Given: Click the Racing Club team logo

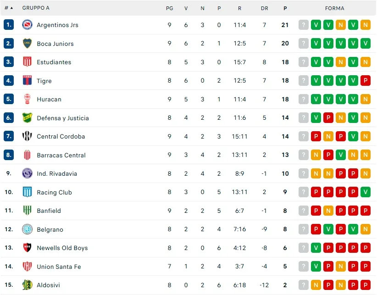Looking at the screenshot, I should pos(28,192).
